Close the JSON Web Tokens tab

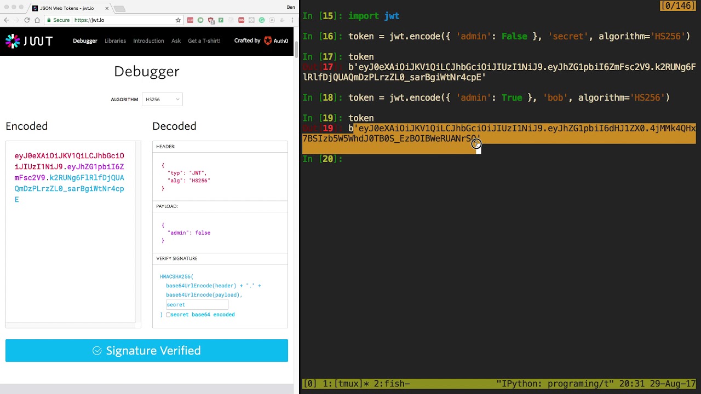pos(107,8)
